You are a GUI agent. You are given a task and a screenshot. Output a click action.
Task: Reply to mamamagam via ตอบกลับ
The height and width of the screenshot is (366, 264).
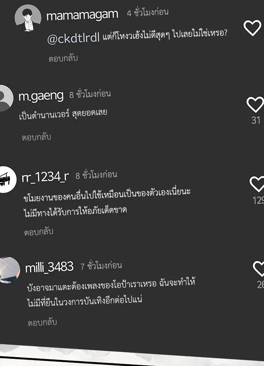(63, 58)
